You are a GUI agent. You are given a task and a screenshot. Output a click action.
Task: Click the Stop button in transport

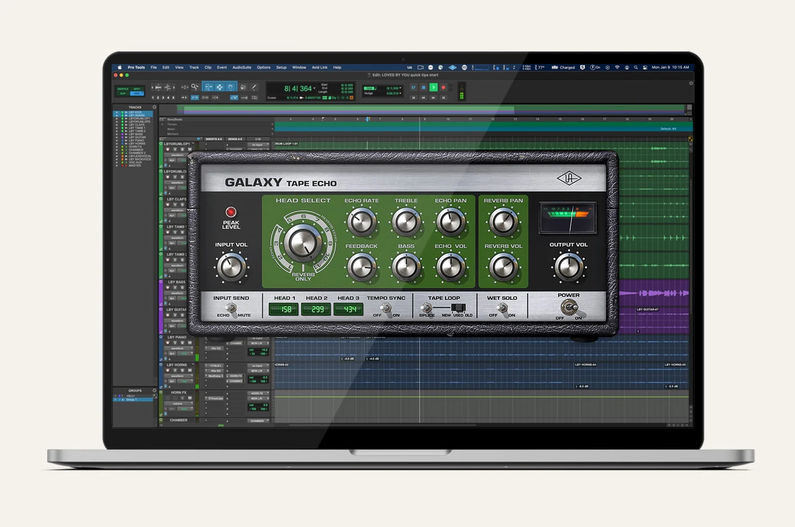(x=423, y=87)
